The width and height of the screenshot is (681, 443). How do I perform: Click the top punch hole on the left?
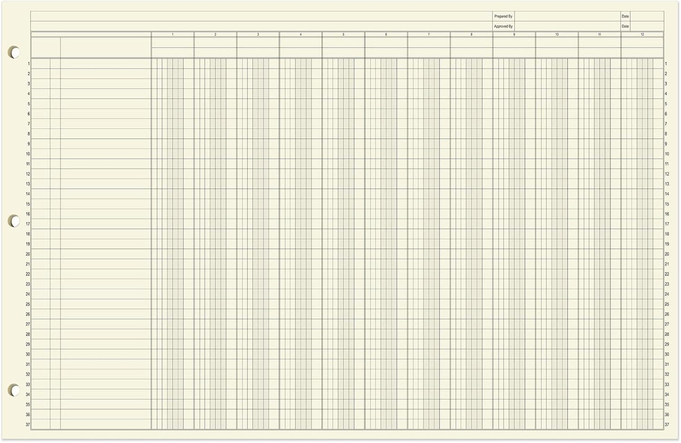tap(14, 52)
